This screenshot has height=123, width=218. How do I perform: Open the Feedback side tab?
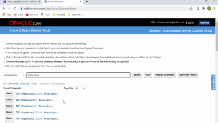[213, 82]
